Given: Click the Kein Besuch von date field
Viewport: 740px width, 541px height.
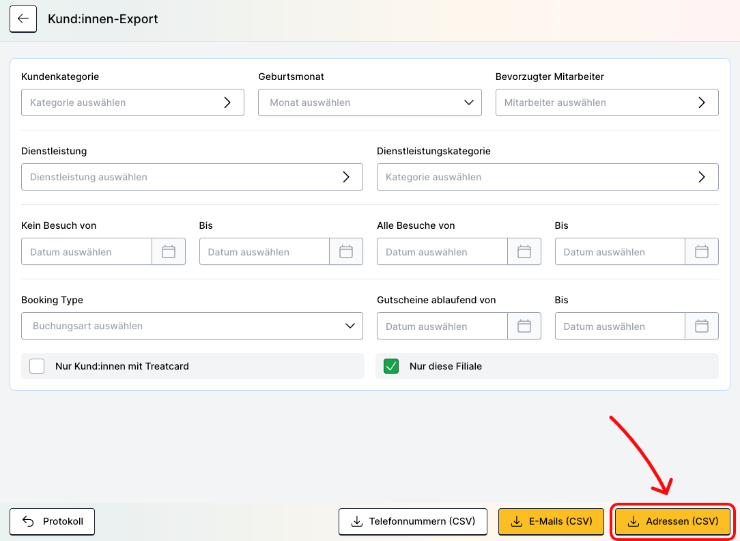Looking at the screenshot, I should (x=87, y=252).
